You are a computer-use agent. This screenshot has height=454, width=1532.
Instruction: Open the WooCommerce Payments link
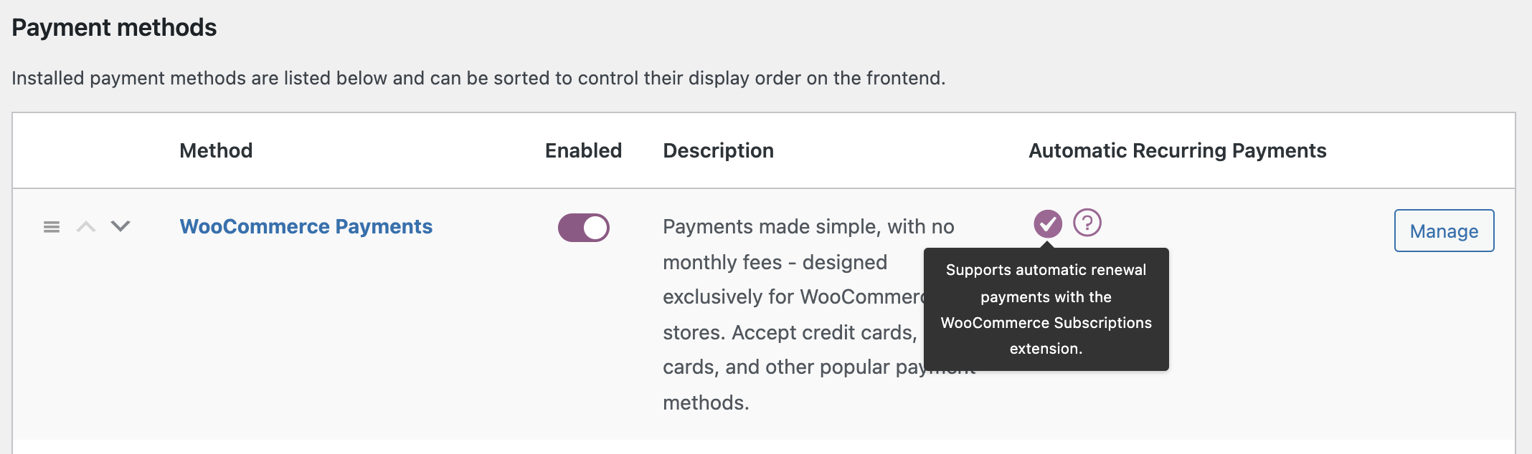306,226
